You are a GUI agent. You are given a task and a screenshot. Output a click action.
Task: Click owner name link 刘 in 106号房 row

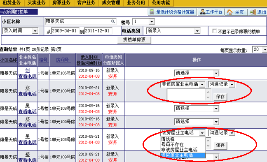point(28,70)
